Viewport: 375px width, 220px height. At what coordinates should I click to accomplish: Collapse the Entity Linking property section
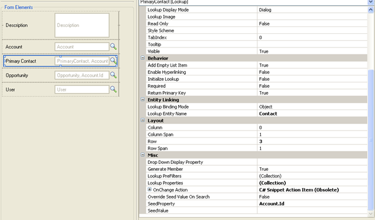[x=142, y=99]
